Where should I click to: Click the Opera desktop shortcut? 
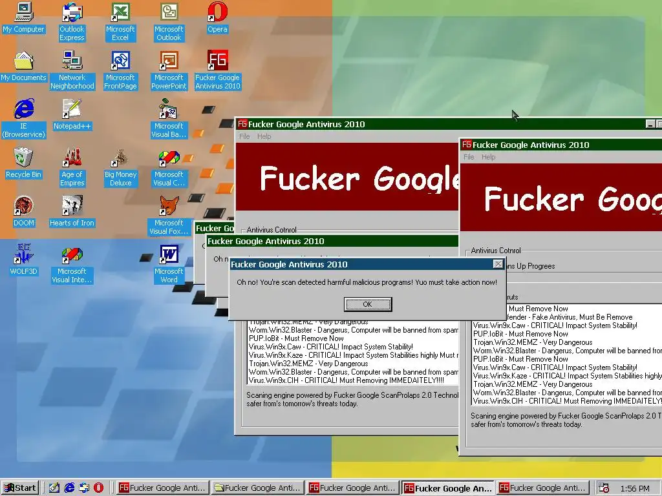tap(217, 18)
